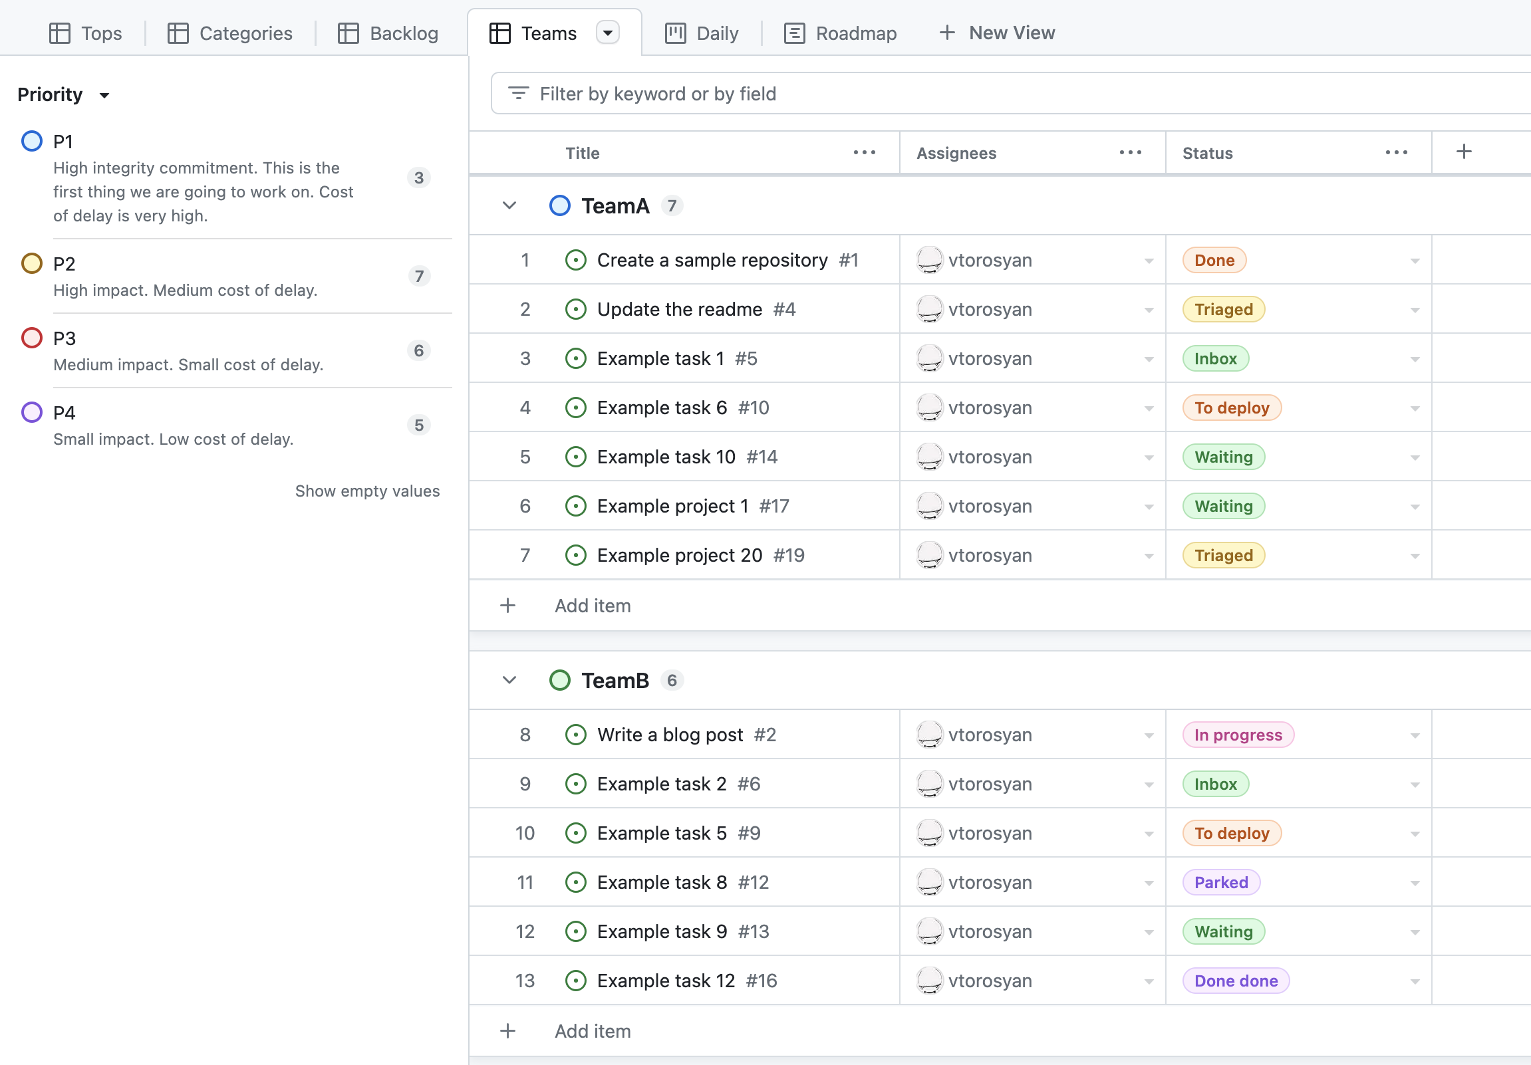Click the Filter by keyword or field input
Image resolution: width=1531 pixels, height=1065 pixels.
[x=1010, y=93]
